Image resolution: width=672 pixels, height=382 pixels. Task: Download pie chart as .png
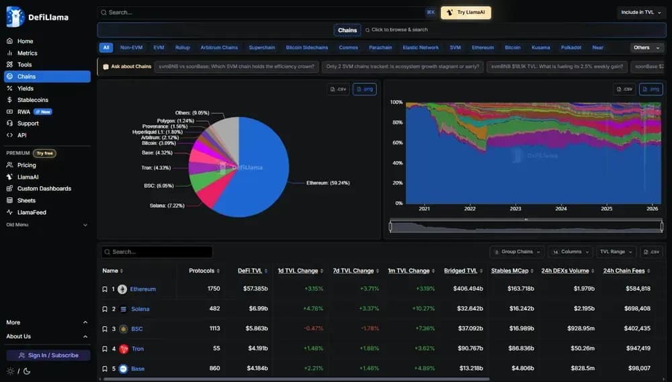(364, 89)
